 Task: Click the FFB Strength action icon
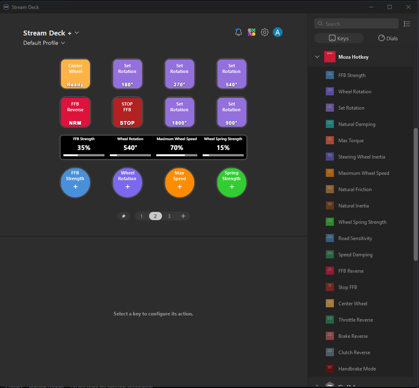(x=330, y=75)
